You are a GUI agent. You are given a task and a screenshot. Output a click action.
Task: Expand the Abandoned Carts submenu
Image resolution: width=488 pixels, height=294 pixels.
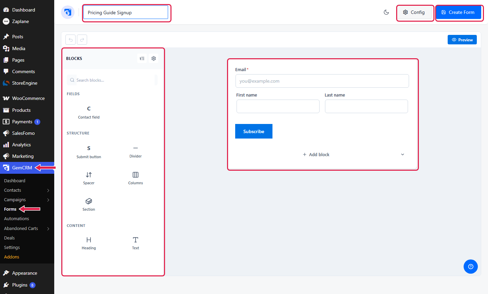coord(48,229)
